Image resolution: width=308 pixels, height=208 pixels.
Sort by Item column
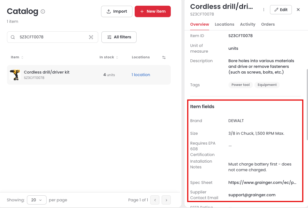pyautogui.click(x=17, y=57)
